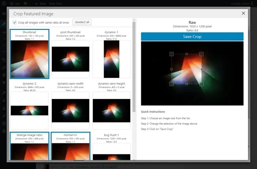This screenshot has height=169, width=257.
Task: Click the top-left crop selection handle
Action: click(171, 54)
